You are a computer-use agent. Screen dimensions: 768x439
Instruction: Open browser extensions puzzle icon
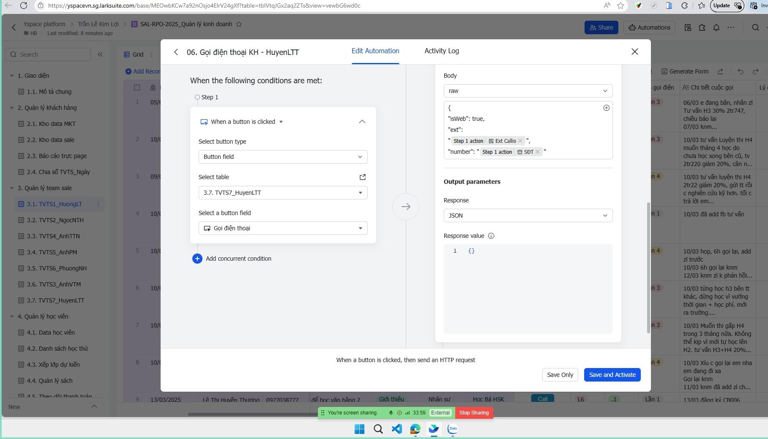click(x=684, y=5)
